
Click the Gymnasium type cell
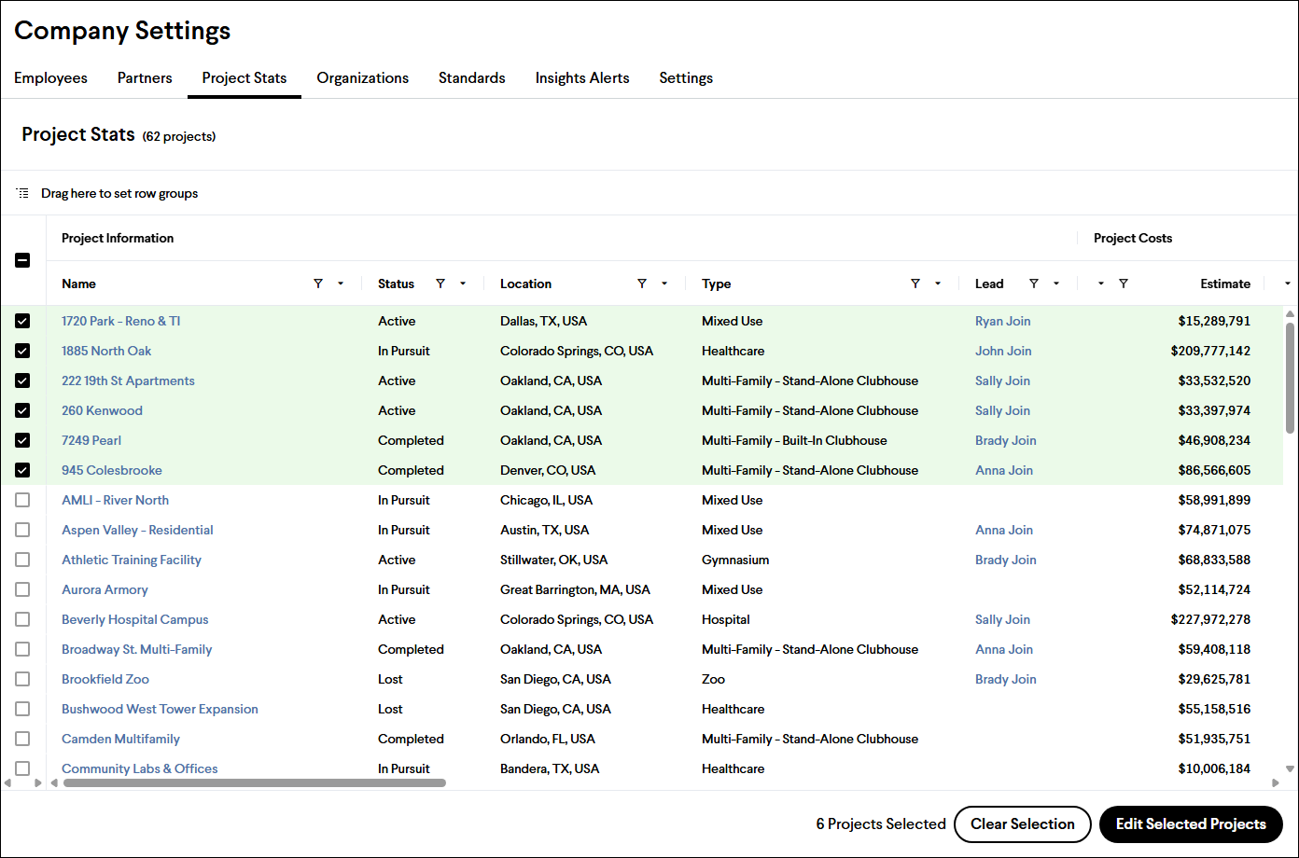click(735, 560)
